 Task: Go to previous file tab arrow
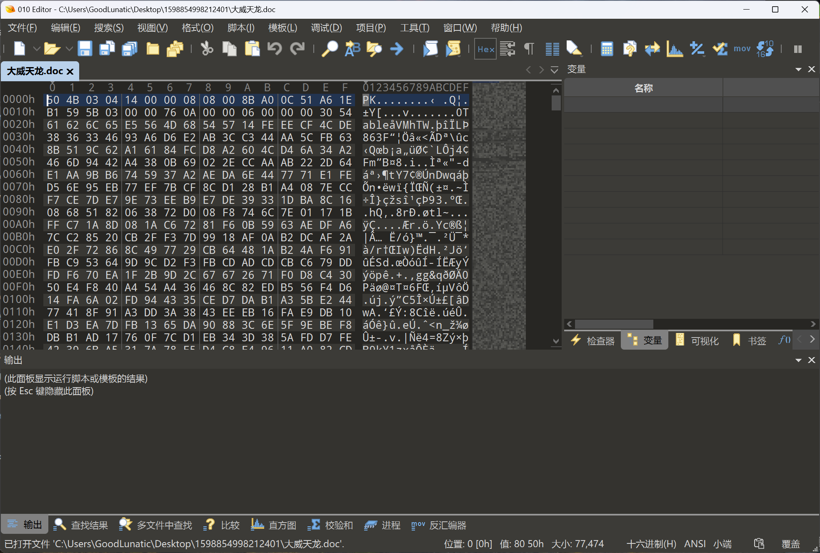pos(528,70)
